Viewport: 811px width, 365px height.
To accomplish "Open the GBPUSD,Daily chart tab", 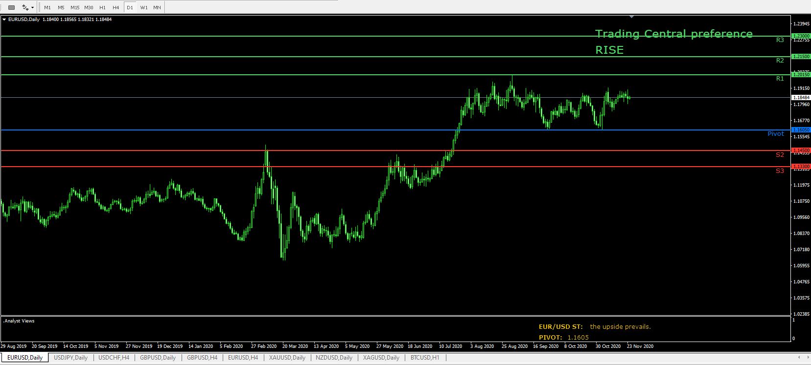I will [x=158, y=358].
